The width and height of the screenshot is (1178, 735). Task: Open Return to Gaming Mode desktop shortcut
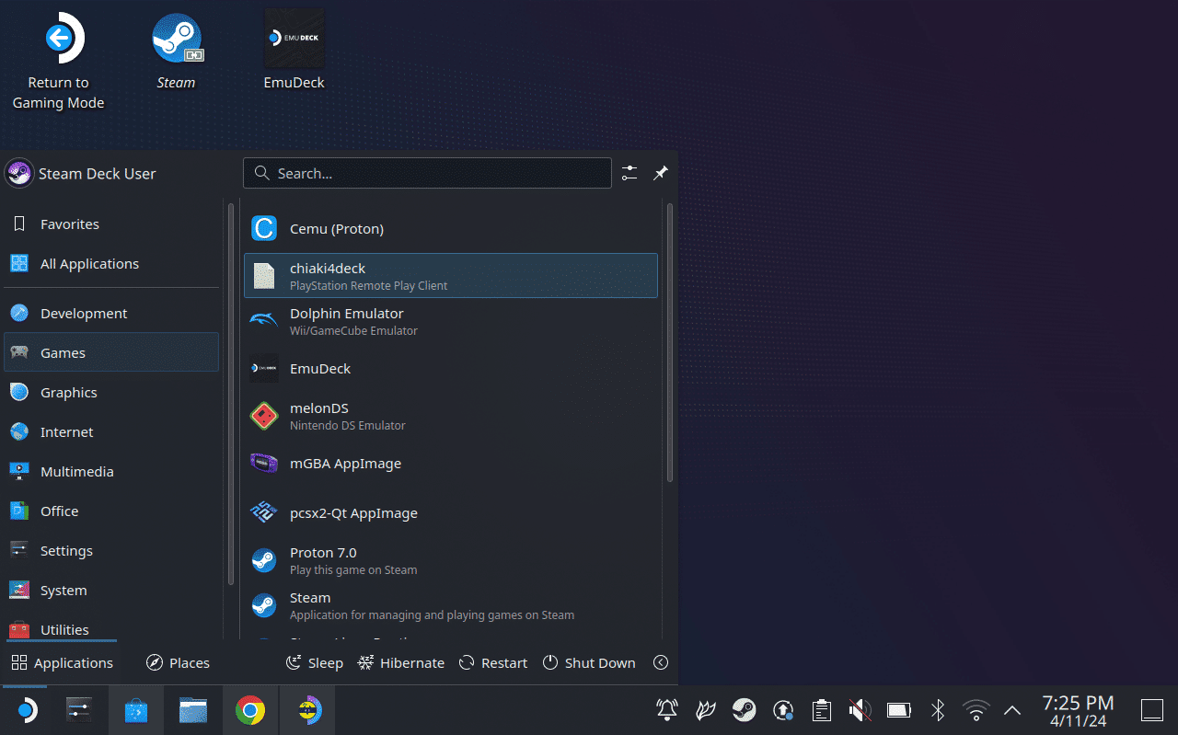coord(59,62)
